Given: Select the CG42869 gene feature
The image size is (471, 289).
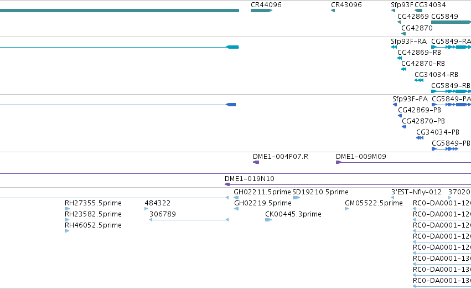Looking at the screenshot, I should tap(399, 22).
